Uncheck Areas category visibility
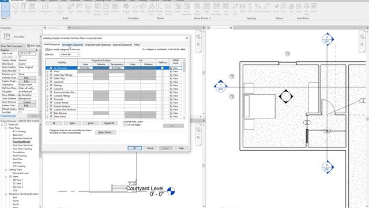This screenshot has height=208, width=369. tap(51, 72)
